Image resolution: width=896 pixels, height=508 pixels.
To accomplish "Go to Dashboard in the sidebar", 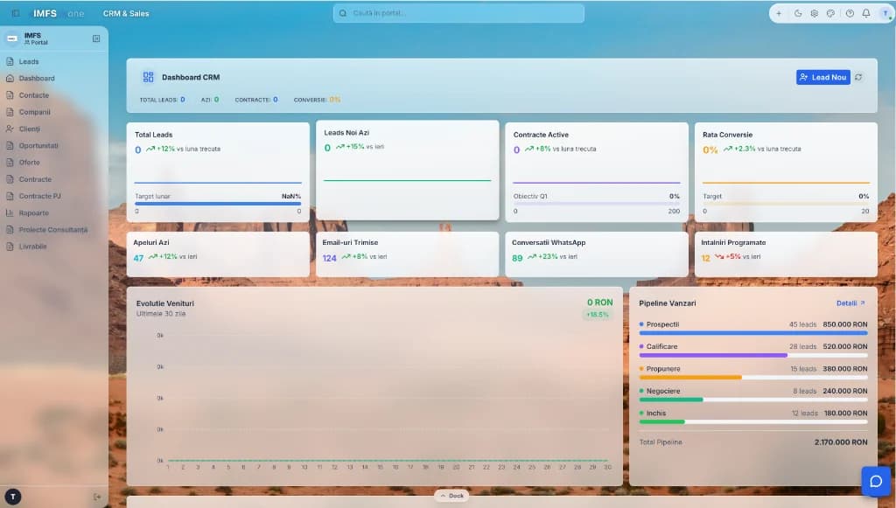I will (37, 78).
